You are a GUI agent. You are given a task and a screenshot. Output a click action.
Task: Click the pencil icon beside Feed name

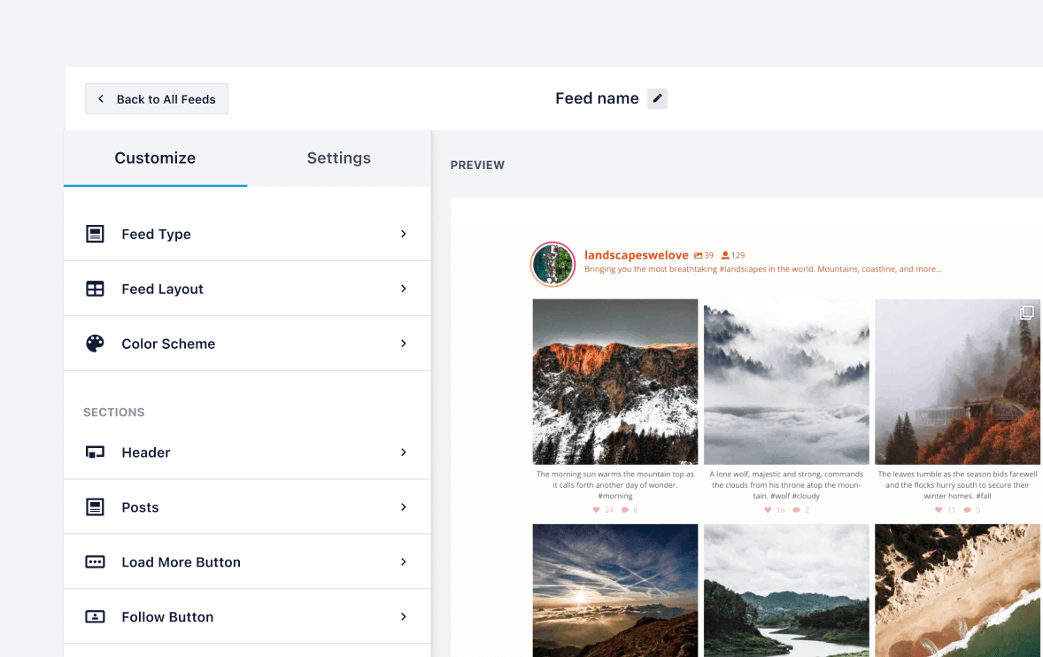[657, 99]
